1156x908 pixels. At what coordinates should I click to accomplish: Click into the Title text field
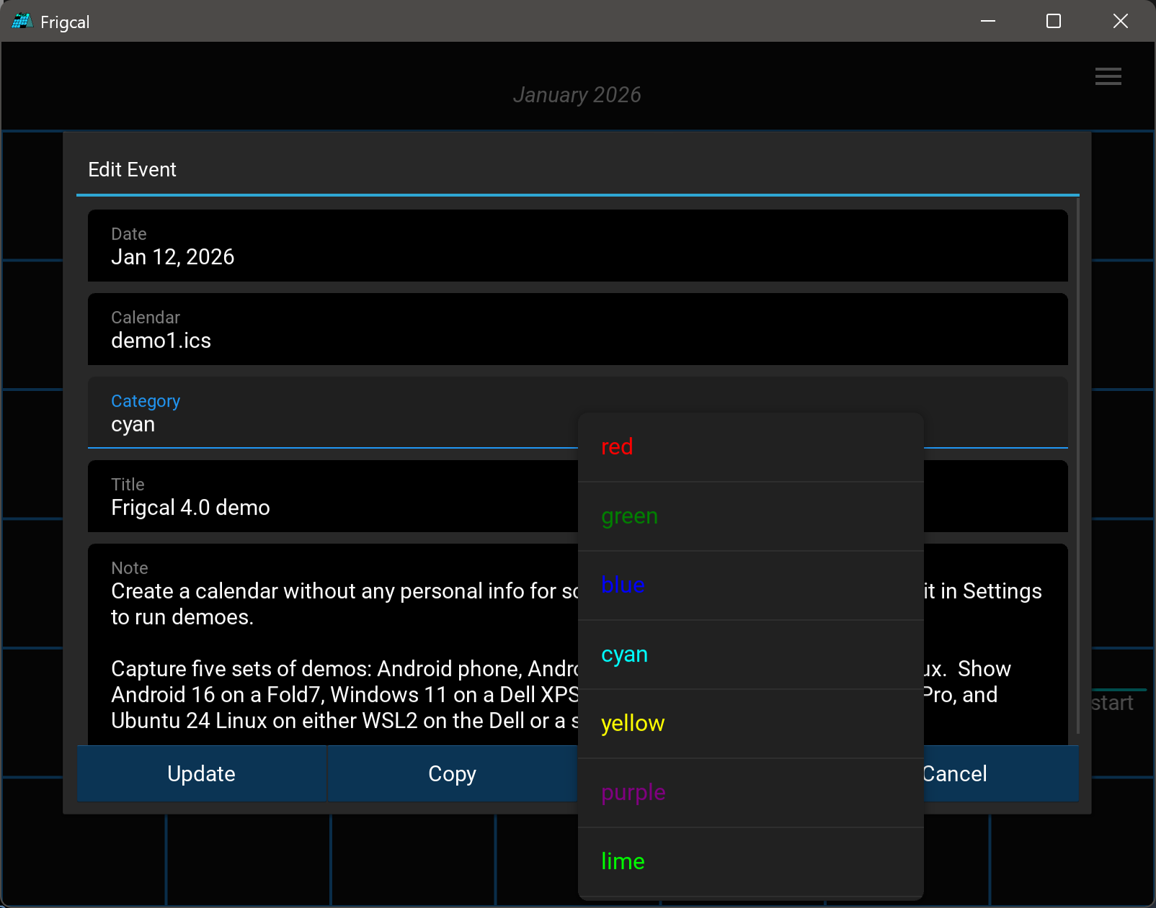click(332, 497)
